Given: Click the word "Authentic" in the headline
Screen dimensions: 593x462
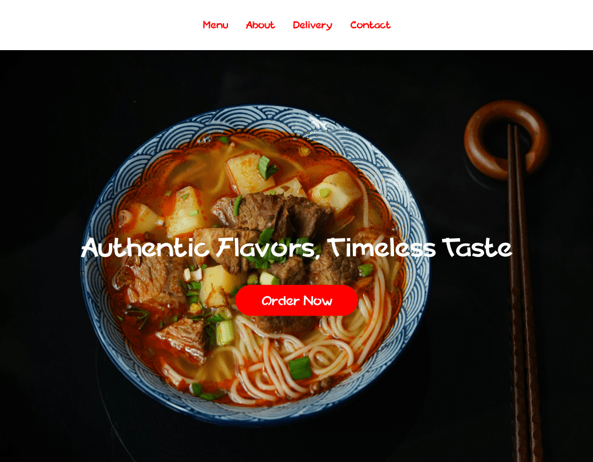Looking at the screenshot, I should 145,248.
